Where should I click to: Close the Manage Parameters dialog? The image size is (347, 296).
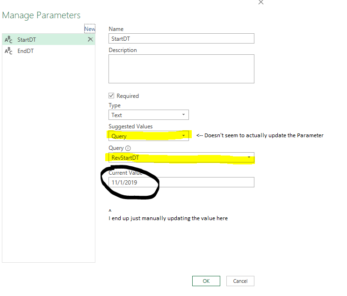[x=261, y=2]
